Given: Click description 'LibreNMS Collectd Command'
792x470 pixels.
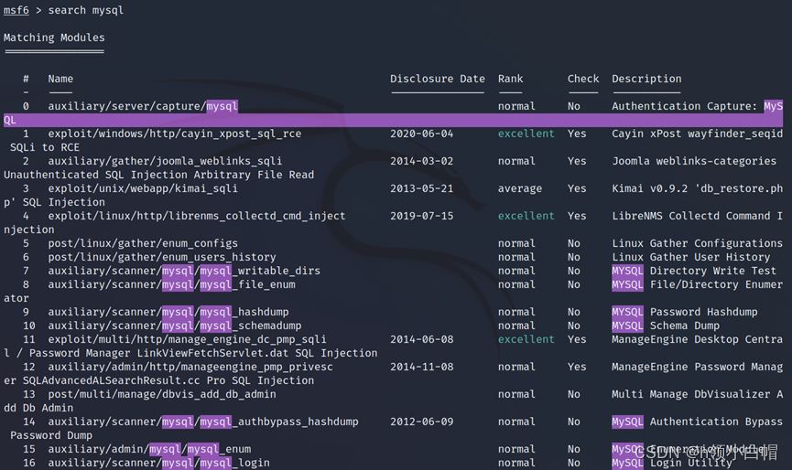Looking at the screenshot, I should point(691,216).
